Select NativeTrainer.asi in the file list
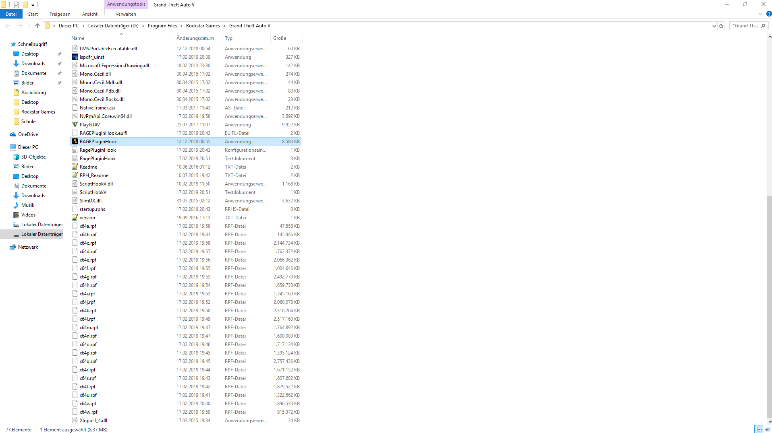Image resolution: width=772 pixels, height=433 pixels. [186, 108]
